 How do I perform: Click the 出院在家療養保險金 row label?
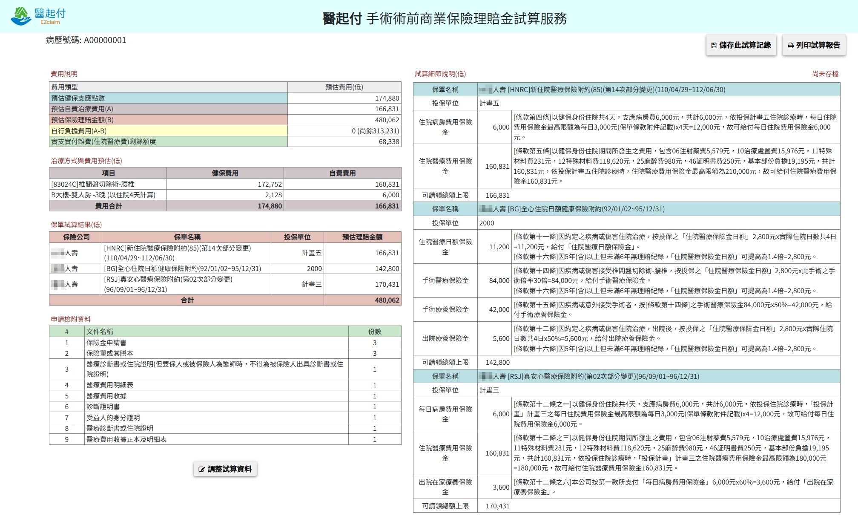(445, 487)
